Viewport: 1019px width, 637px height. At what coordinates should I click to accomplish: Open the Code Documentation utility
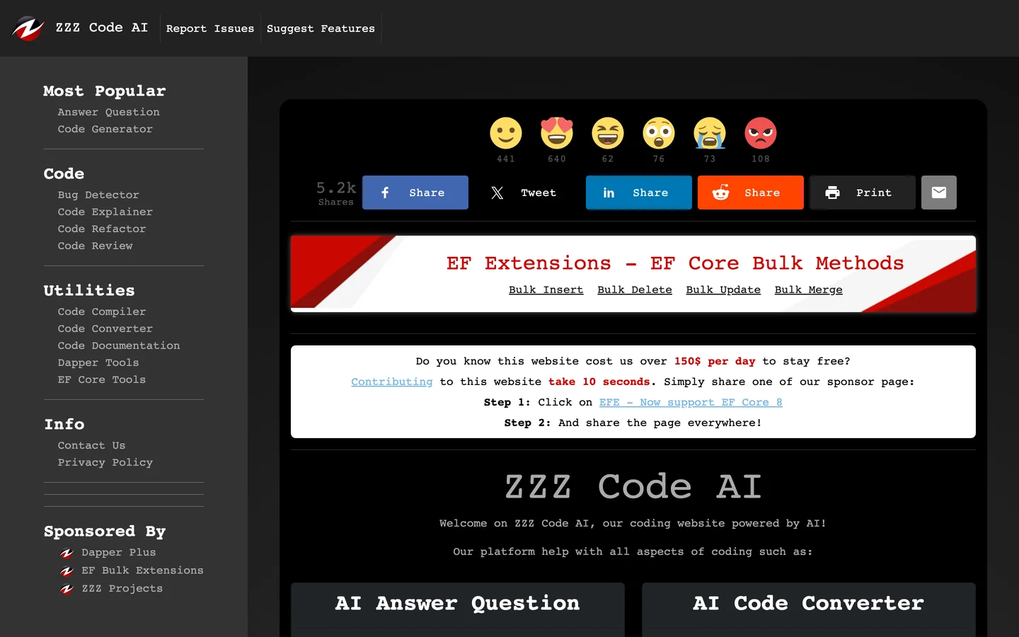(x=119, y=345)
